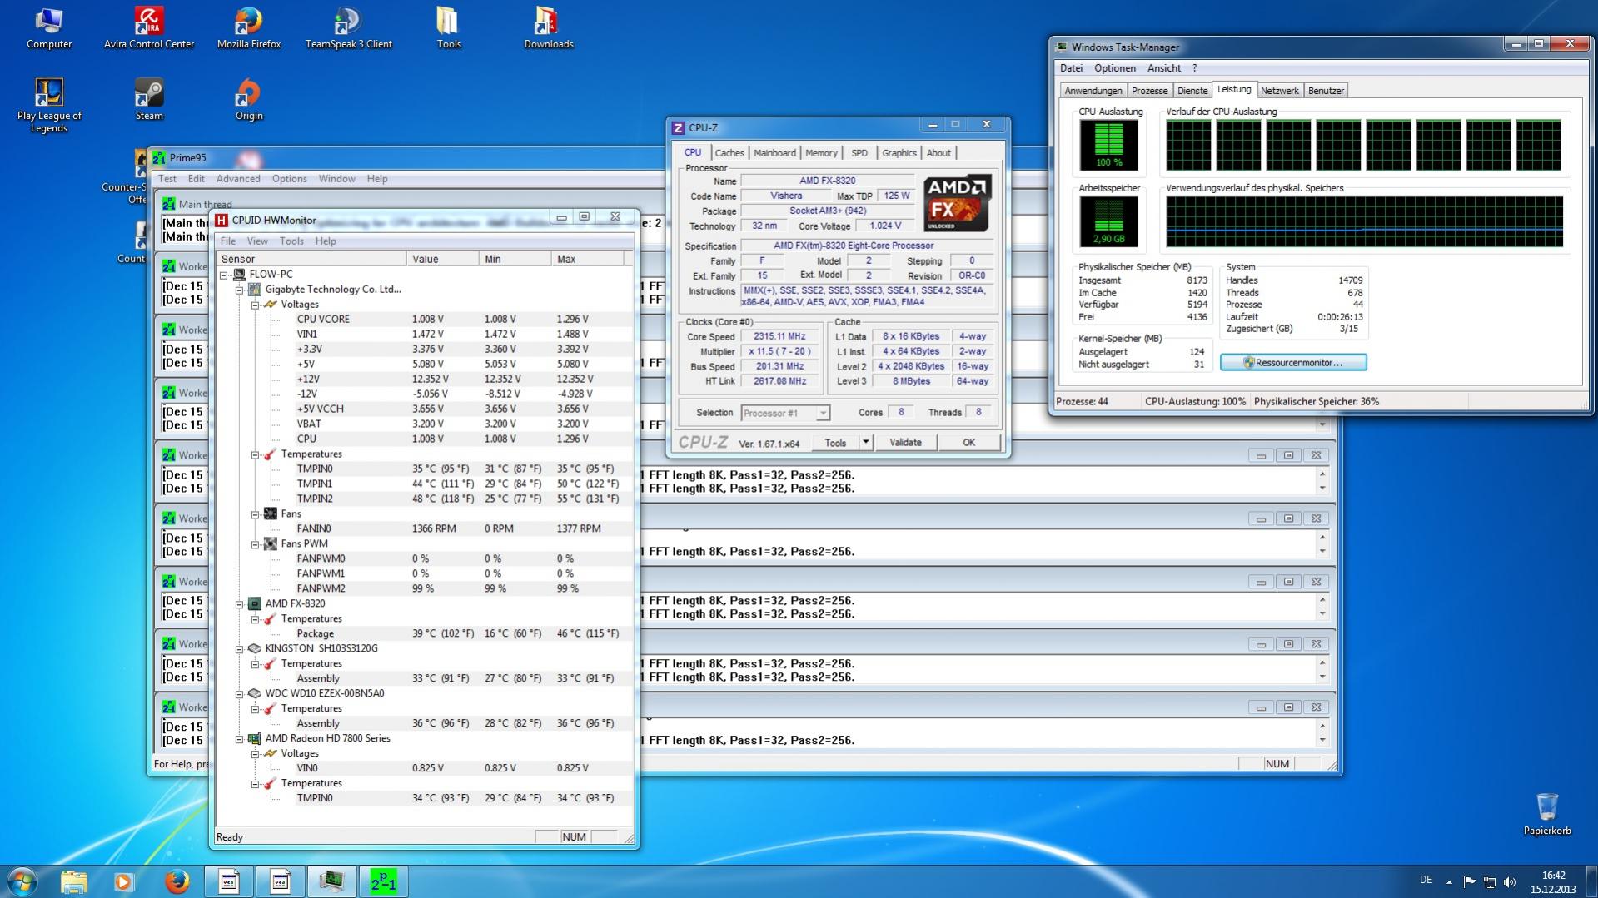
Task: Click the volume speaker tray icon
Action: click(x=1510, y=881)
